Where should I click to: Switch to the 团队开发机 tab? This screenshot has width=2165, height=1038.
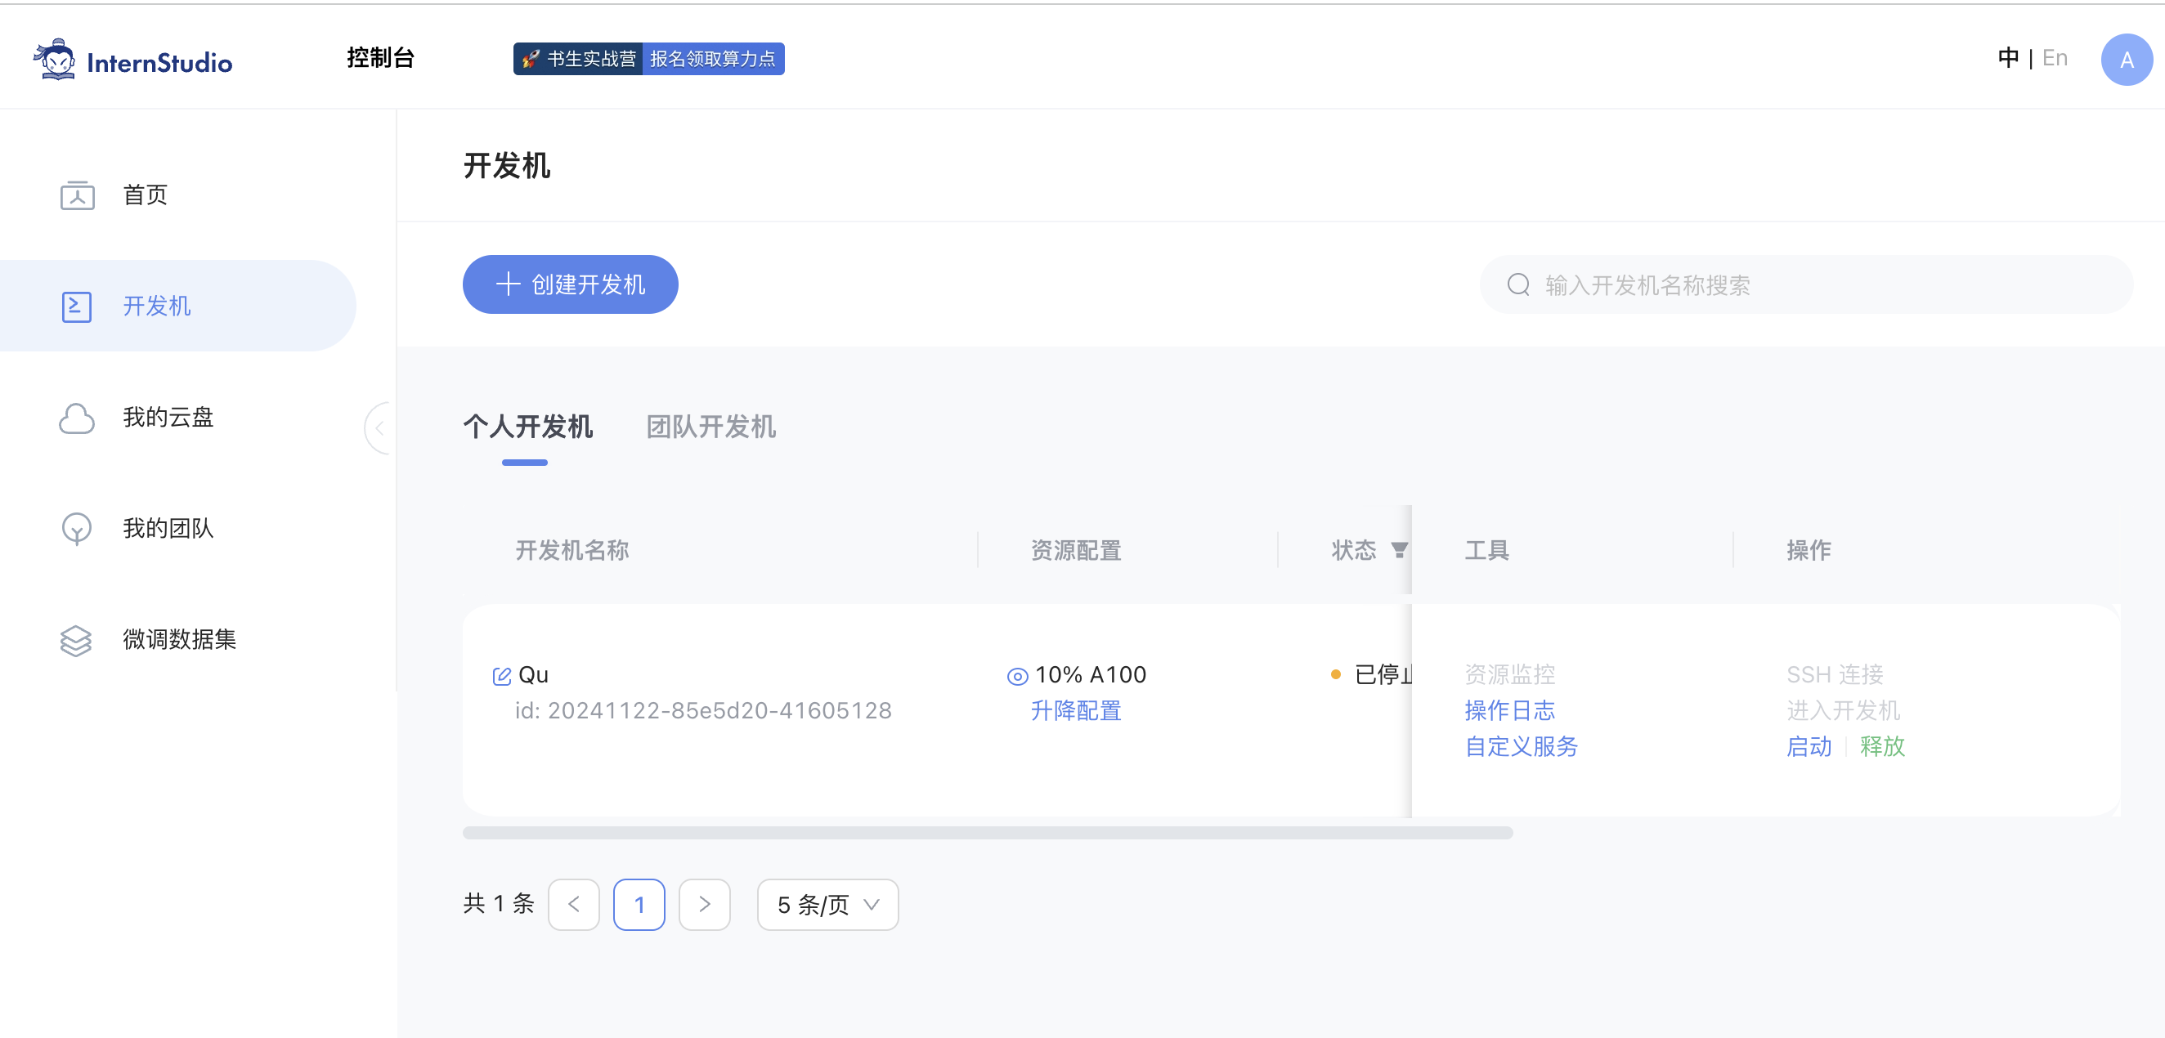coord(710,427)
